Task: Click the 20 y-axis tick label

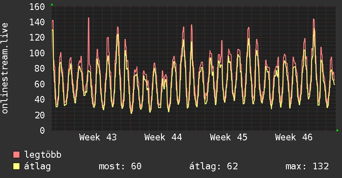Action: tap(40, 115)
